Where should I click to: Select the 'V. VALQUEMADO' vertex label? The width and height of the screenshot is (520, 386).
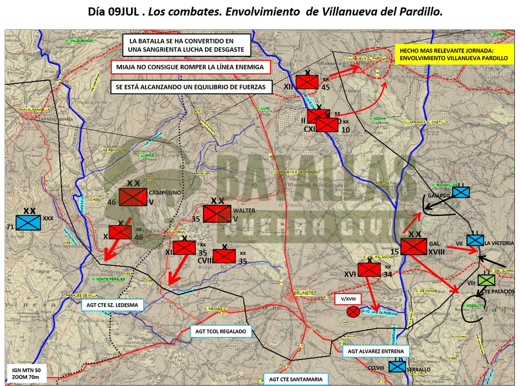pos(79,41)
